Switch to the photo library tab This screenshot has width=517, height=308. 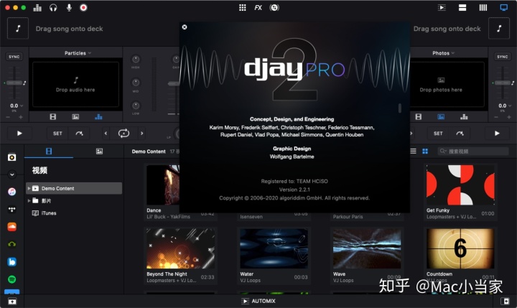click(x=99, y=151)
